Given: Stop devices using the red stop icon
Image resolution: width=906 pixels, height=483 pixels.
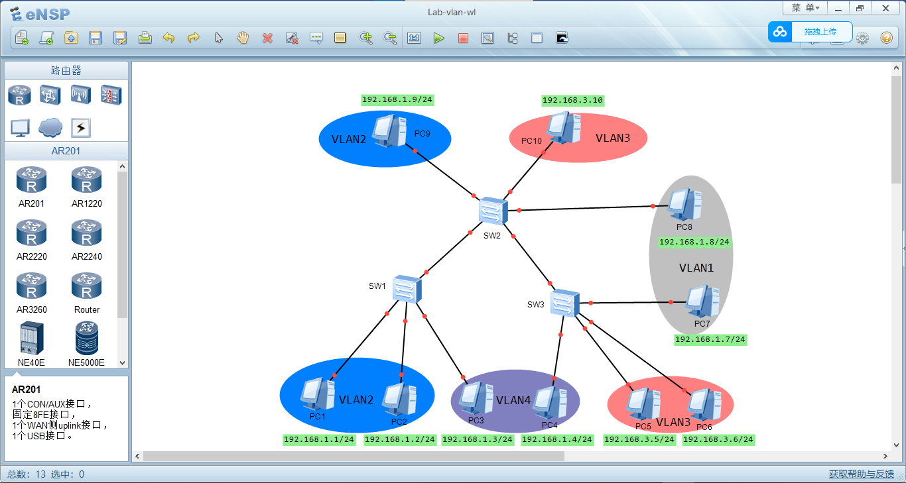Looking at the screenshot, I should pos(464,38).
